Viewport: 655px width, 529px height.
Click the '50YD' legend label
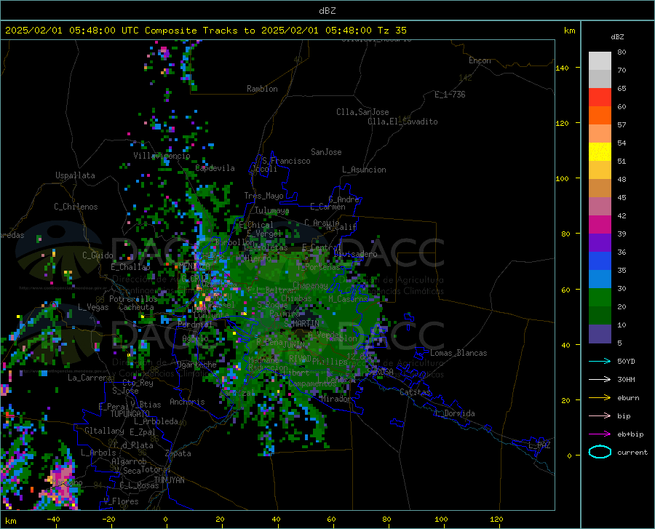(x=626, y=361)
